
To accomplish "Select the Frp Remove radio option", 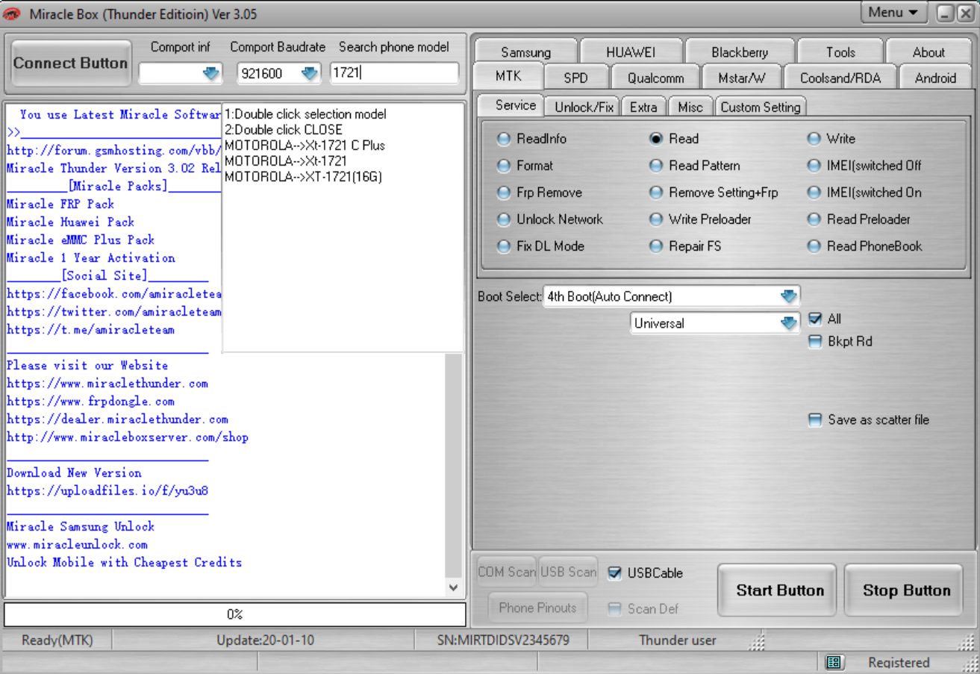I will click(504, 193).
